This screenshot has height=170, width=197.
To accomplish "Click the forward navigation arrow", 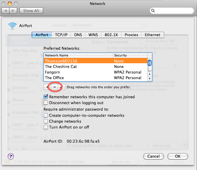I will [13, 11].
